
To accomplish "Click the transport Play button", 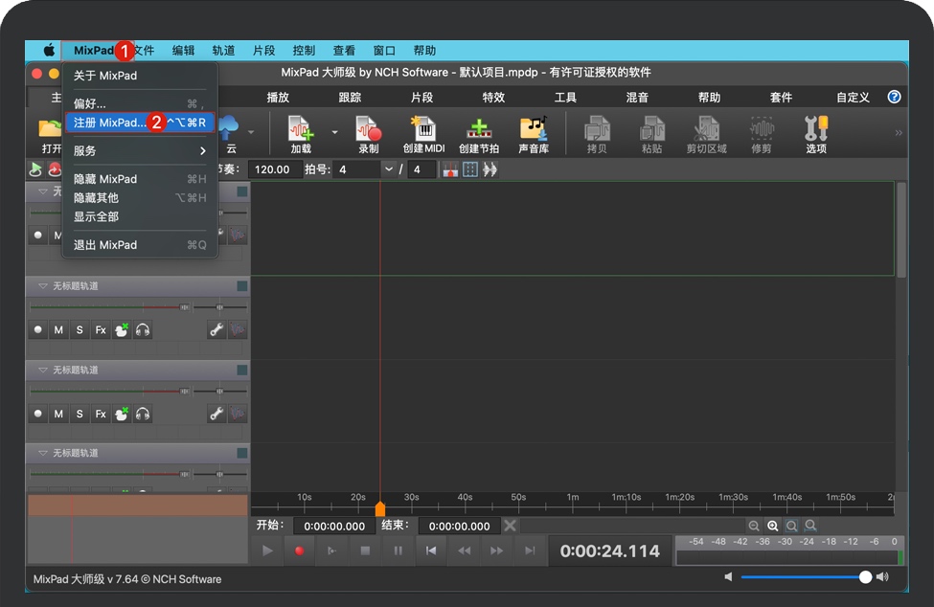I will point(267,551).
